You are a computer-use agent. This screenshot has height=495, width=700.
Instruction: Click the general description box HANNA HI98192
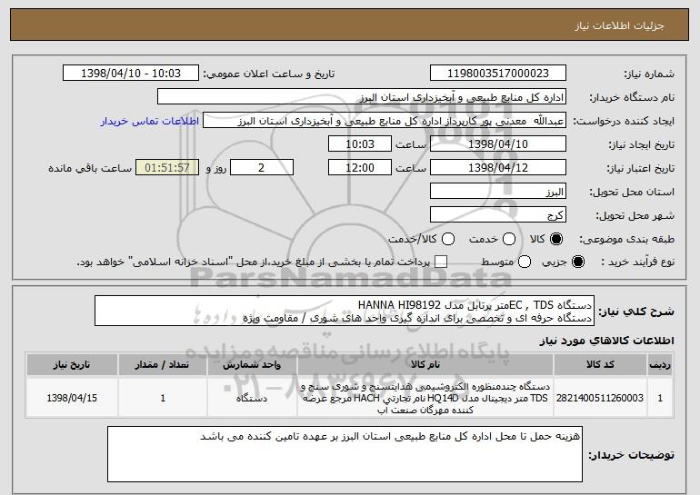click(345, 311)
